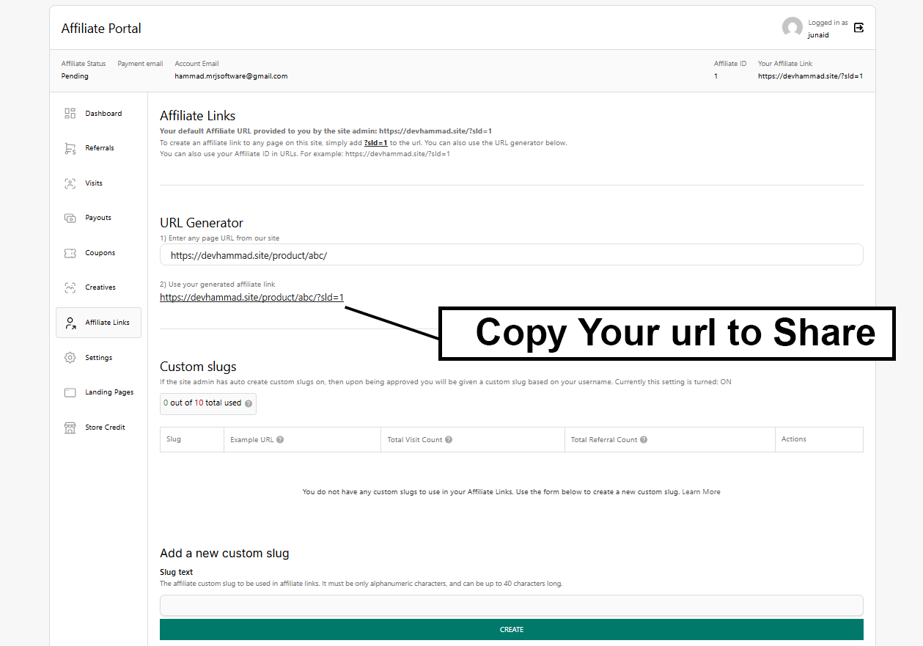This screenshot has width=923, height=646.
Task: Click the Store Credit shop icon
Action: (x=70, y=427)
